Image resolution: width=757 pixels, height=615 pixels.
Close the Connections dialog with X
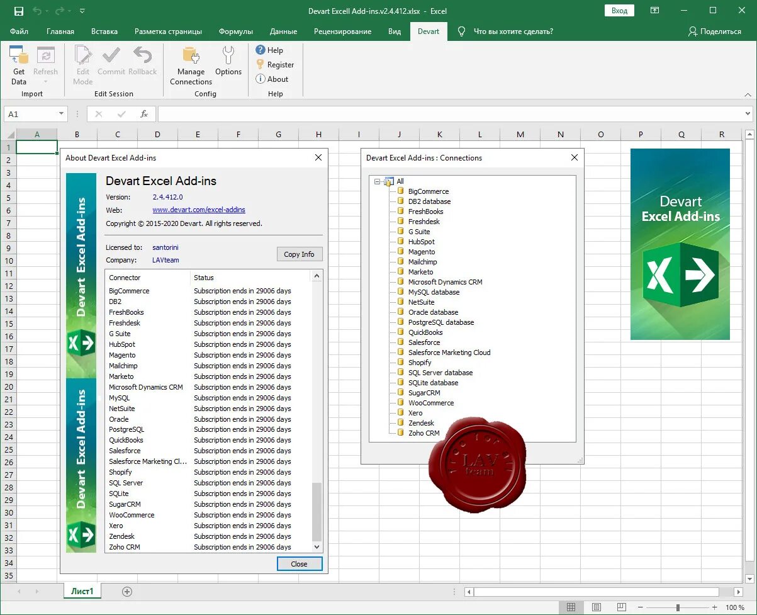(574, 158)
